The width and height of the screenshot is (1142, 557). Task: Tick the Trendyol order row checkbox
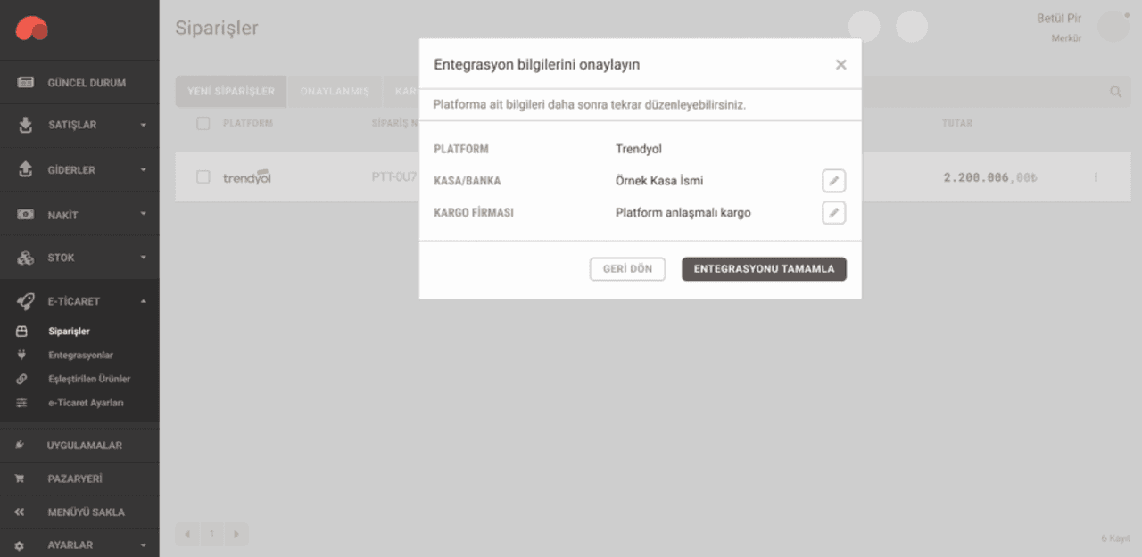tap(203, 177)
